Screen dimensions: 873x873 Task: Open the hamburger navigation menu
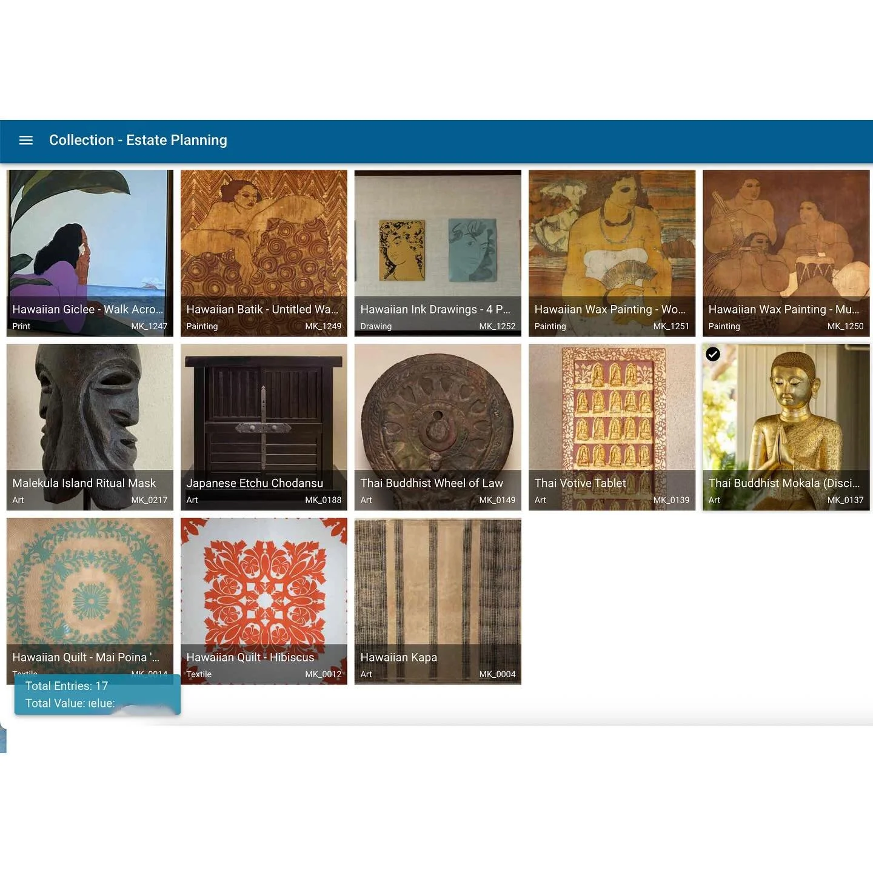26,140
